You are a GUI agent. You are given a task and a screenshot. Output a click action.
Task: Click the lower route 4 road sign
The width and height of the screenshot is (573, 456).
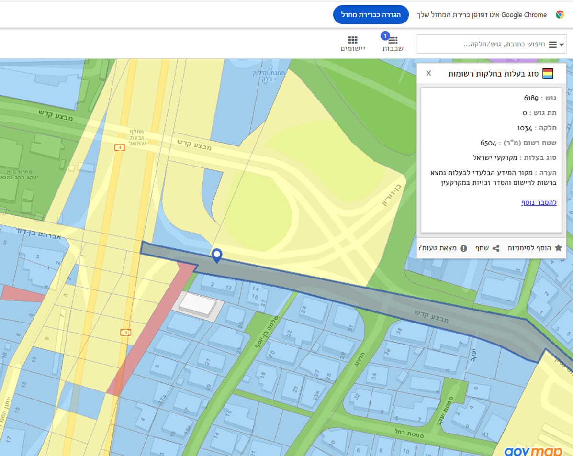pyautogui.click(x=126, y=332)
